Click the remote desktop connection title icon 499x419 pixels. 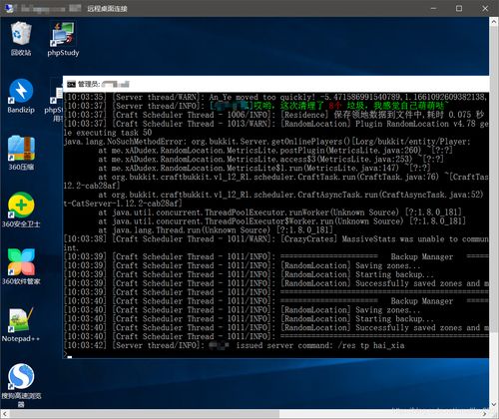[9, 8]
